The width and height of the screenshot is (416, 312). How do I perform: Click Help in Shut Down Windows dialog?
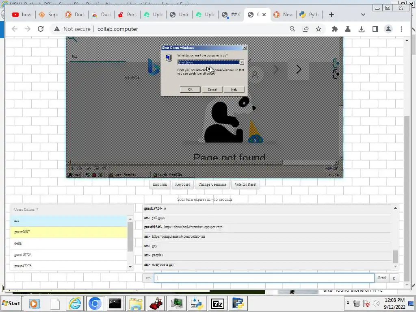click(234, 89)
